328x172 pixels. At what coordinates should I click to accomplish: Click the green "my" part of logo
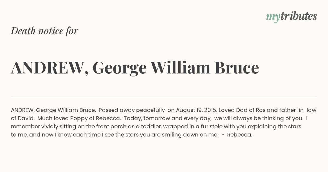[273, 18]
